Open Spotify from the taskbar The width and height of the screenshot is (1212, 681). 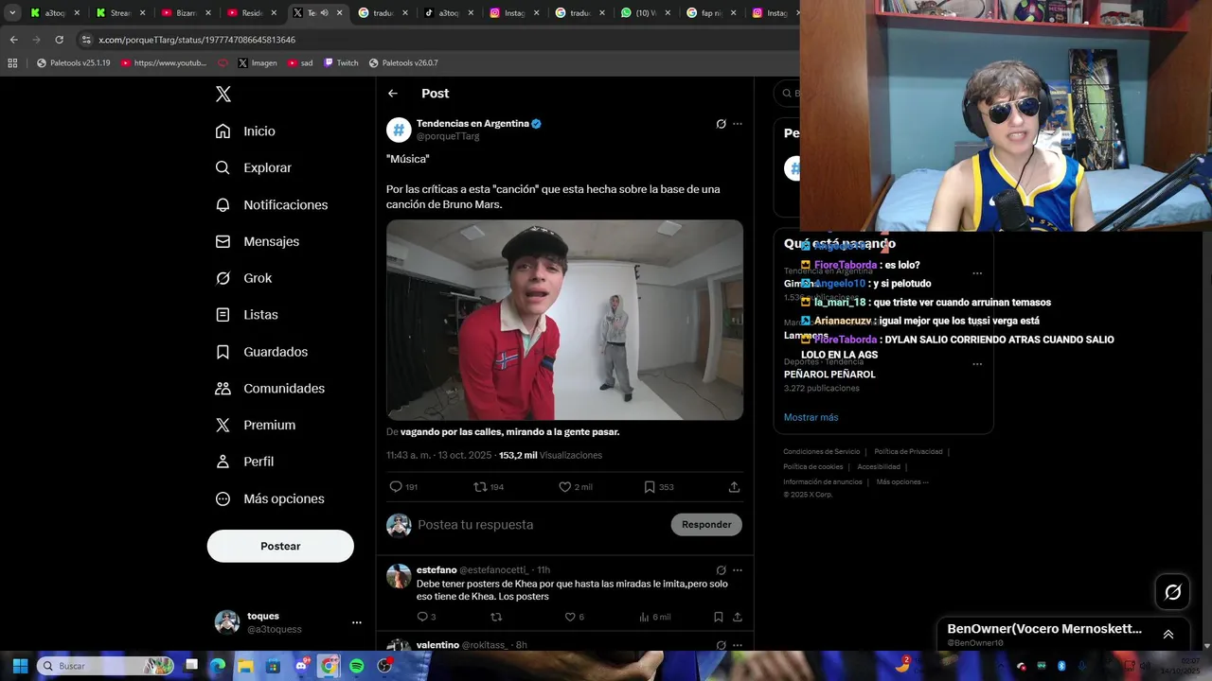tap(356, 666)
